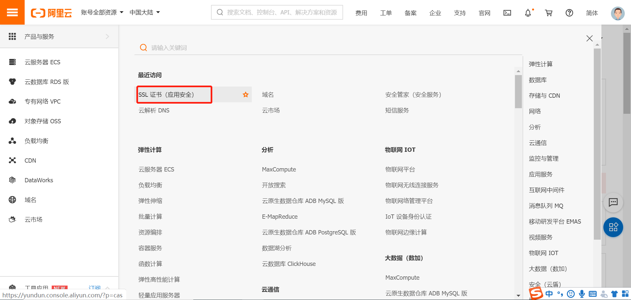This screenshot has height=300, width=631.
Task: Click the product list scroll-down arrow
Action: (518, 295)
